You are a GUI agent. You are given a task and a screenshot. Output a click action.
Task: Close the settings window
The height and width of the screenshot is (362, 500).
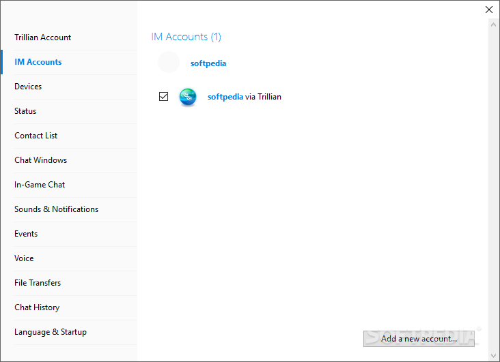[489, 10]
